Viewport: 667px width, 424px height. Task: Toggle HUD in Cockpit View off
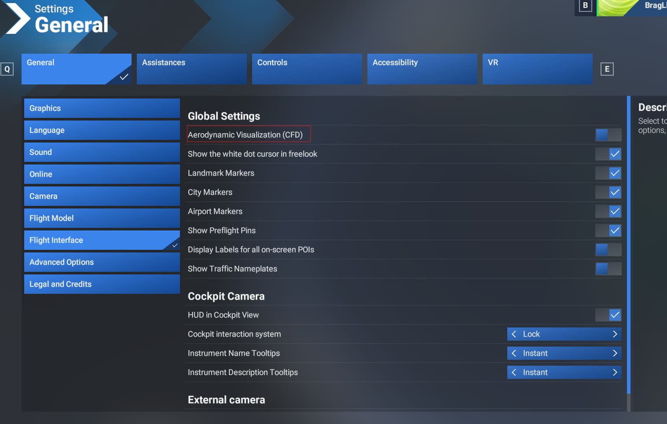pyautogui.click(x=608, y=315)
